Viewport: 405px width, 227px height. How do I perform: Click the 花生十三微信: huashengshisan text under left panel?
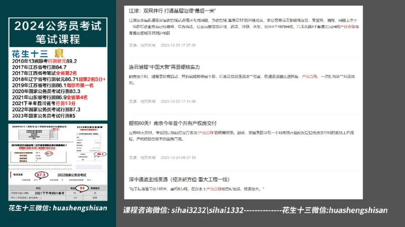point(58,208)
